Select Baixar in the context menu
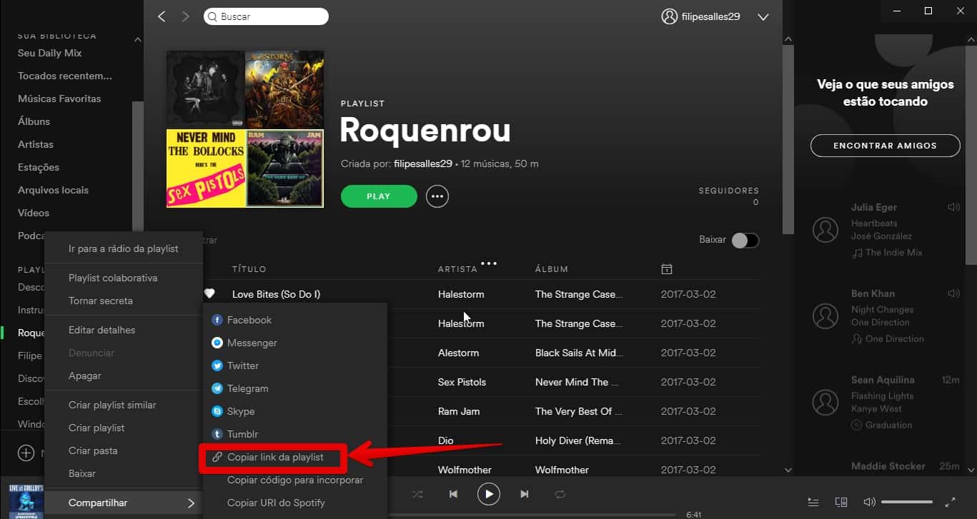 82,473
